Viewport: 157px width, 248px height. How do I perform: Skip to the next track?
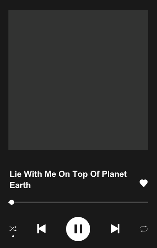pos(115,229)
